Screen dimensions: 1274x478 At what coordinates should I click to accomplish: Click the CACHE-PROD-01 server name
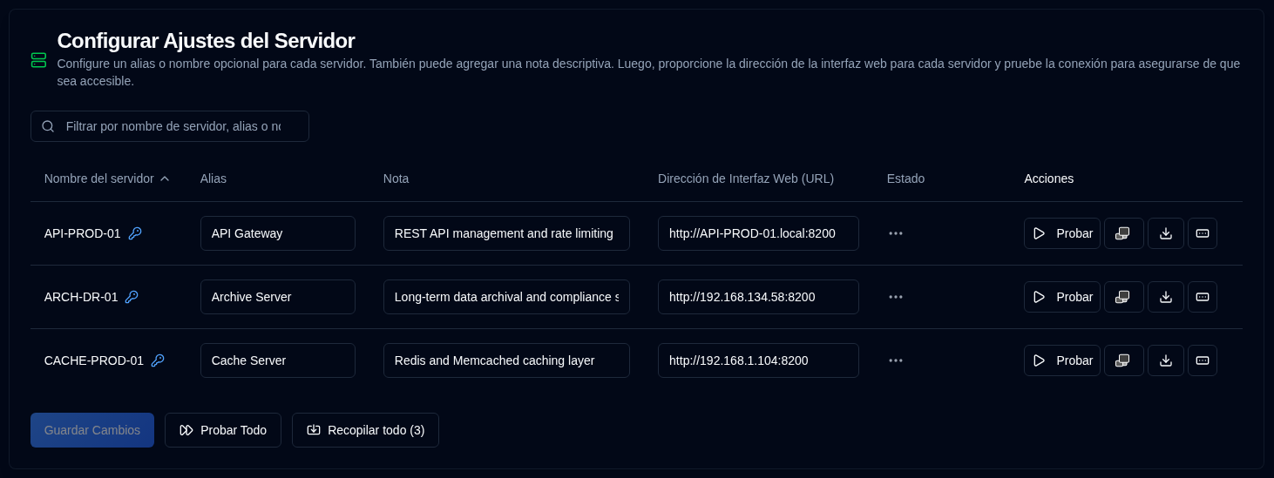94,360
